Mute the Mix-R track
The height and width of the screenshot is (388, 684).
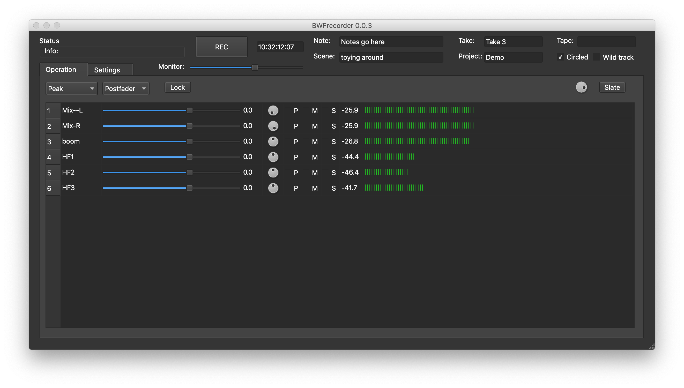click(315, 126)
